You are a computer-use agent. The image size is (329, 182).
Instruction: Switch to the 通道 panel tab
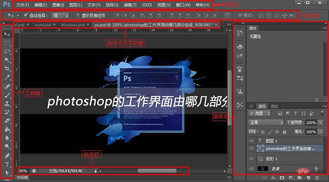click(x=274, y=106)
